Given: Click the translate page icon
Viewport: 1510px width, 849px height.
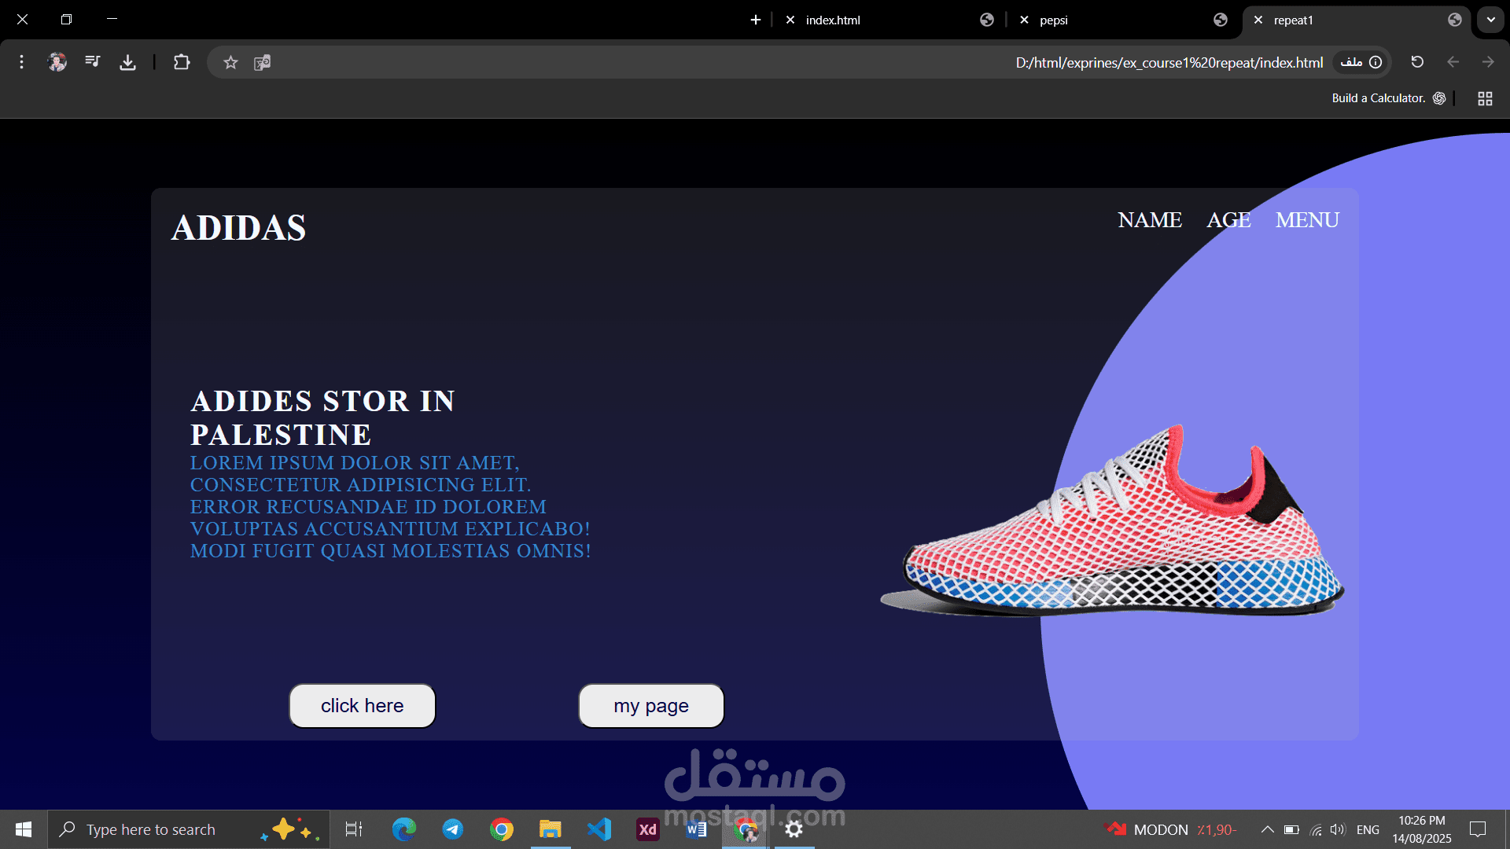Looking at the screenshot, I should click(263, 62).
